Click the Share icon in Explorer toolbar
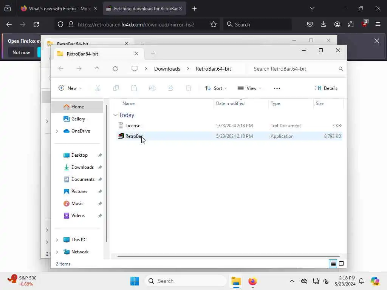The height and width of the screenshot is (290, 387). point(170,88)
